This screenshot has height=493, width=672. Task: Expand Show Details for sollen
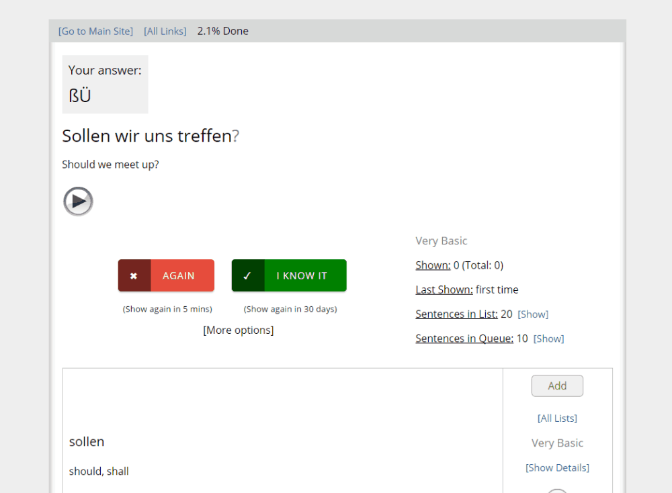click(x=557, y=467)
